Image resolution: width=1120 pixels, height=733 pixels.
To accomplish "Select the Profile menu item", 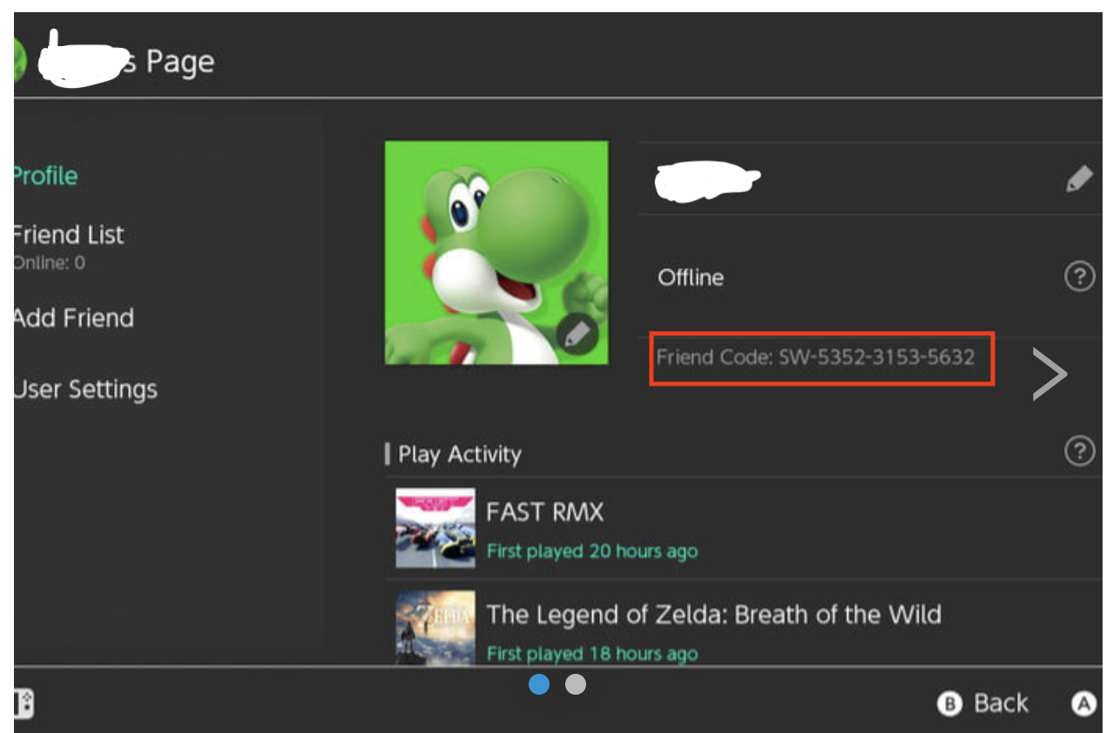I will click(x=45, y=176).
